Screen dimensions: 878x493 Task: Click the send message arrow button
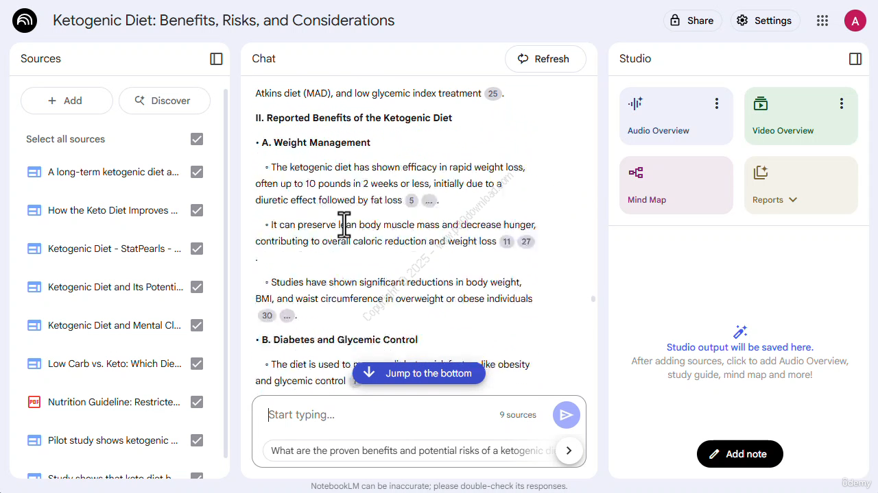[x=567, y=415]
